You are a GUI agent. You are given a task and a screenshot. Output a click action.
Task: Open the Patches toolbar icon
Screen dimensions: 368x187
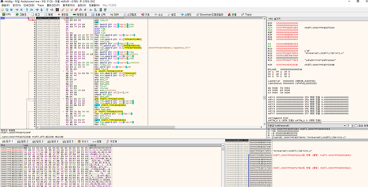[63, 10]
